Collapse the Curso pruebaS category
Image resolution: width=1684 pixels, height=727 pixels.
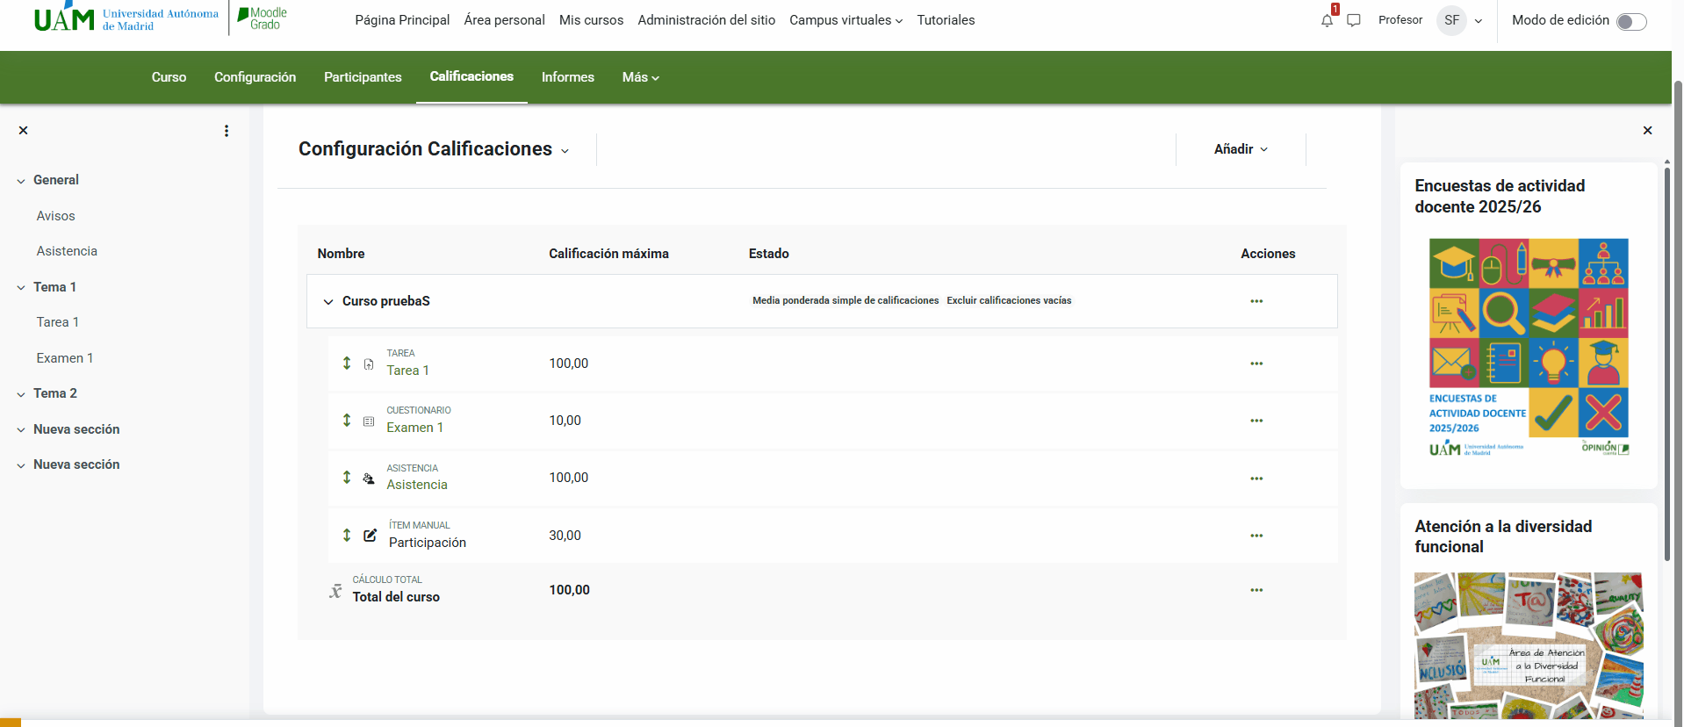click(328, 301)
